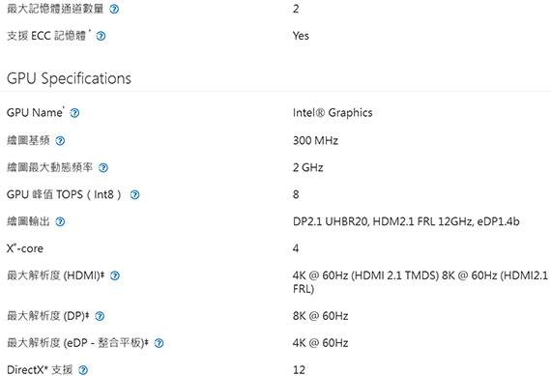The image size is (551, 376).
Task: Click the DP2.1 UHBR20 graphics output value
Action: [x=406, y=221]
